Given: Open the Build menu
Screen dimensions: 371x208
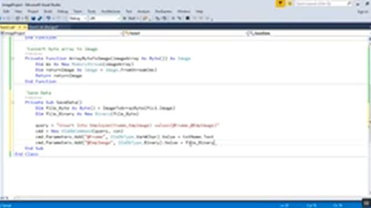Looking at the screenshot, I should tap(48, 12).
